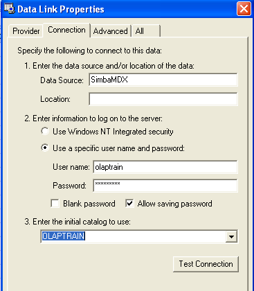Screen dimensions: 254x291
Task: Click the Data Source field containing SimbaMDX
Action: [163, 80]
